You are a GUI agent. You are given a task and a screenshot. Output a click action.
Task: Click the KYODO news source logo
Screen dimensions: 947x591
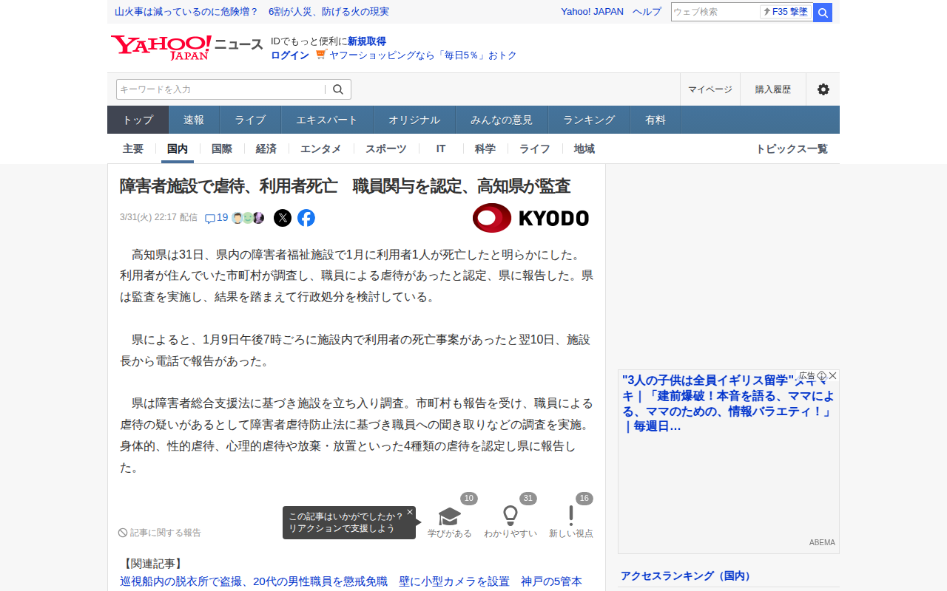[531, 218]
